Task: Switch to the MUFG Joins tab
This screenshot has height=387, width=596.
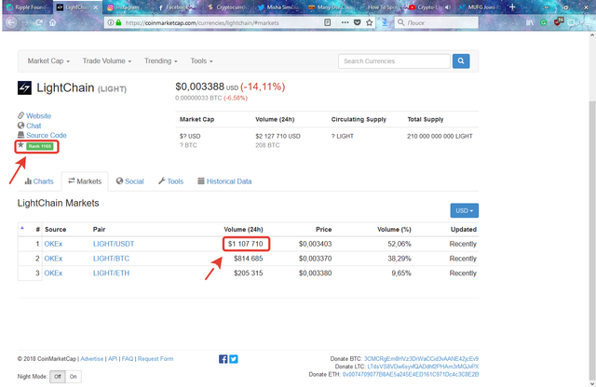Action: point(478,7)
